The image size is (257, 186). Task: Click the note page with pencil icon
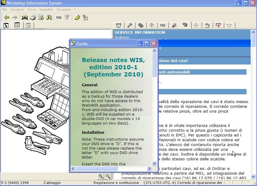(x=85, y=18)
